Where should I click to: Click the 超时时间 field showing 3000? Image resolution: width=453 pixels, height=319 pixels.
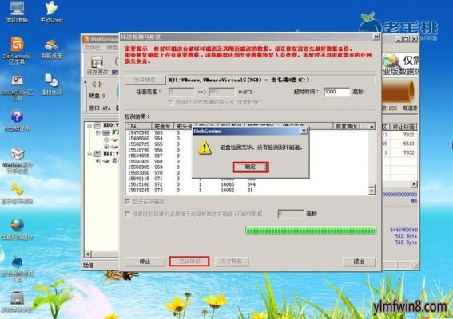pos(336,92)
